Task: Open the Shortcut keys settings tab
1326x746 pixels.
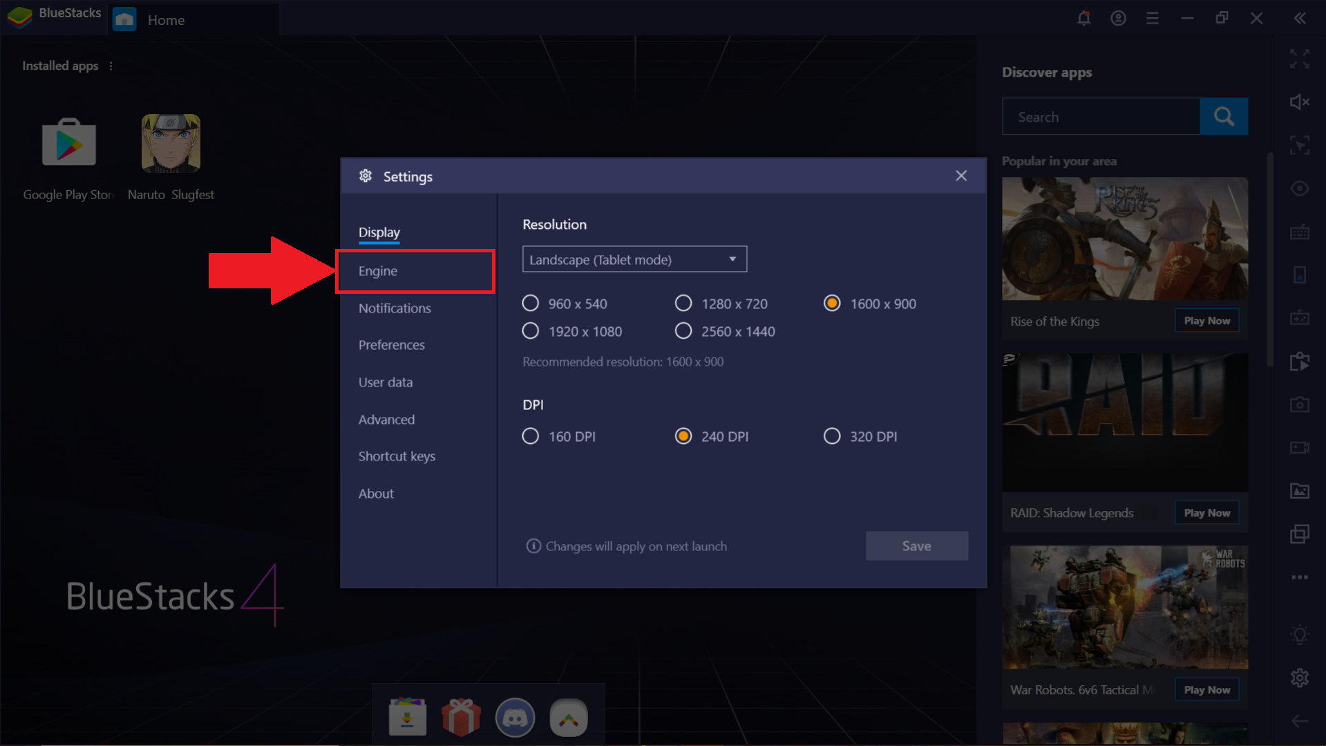Action: click(x=397, y=456)
